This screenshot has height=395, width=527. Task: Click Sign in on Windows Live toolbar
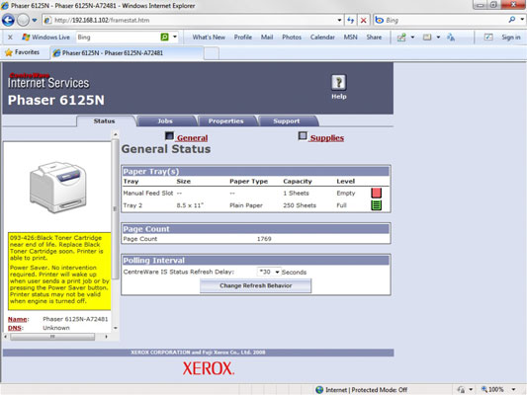[511, 38]
